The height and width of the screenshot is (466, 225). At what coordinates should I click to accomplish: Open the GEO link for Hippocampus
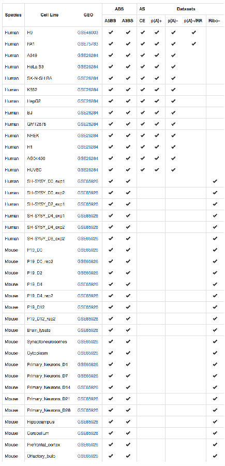pos(87,421)
